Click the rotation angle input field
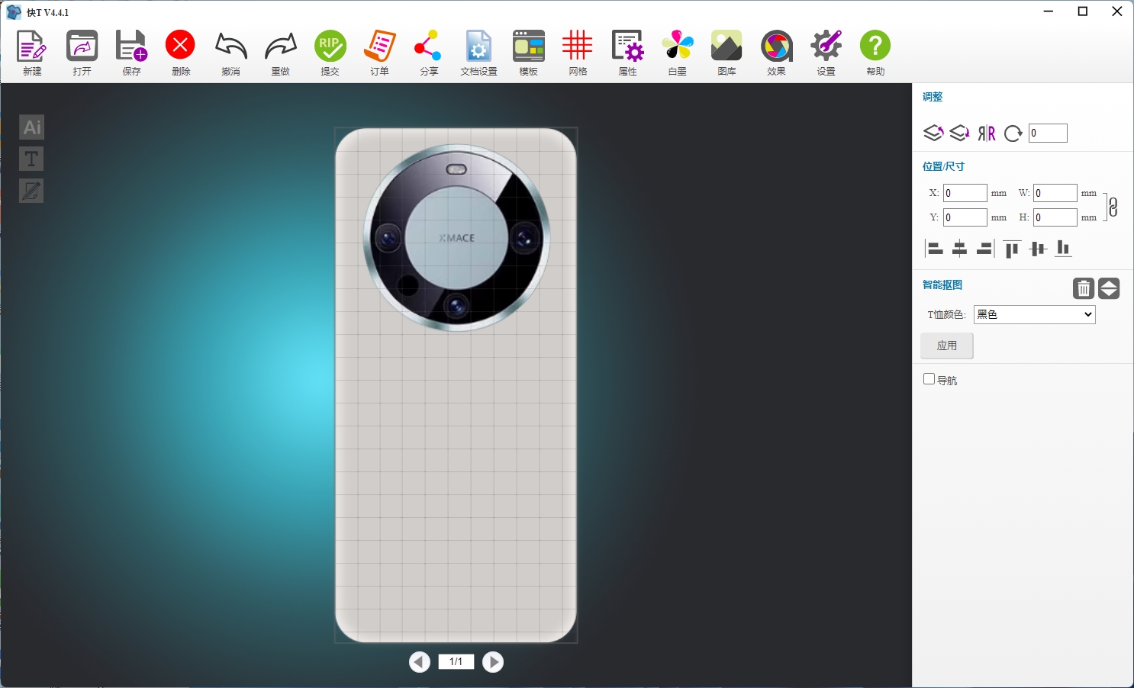Screen dimensions: 1134x688 click(1048, 133)
